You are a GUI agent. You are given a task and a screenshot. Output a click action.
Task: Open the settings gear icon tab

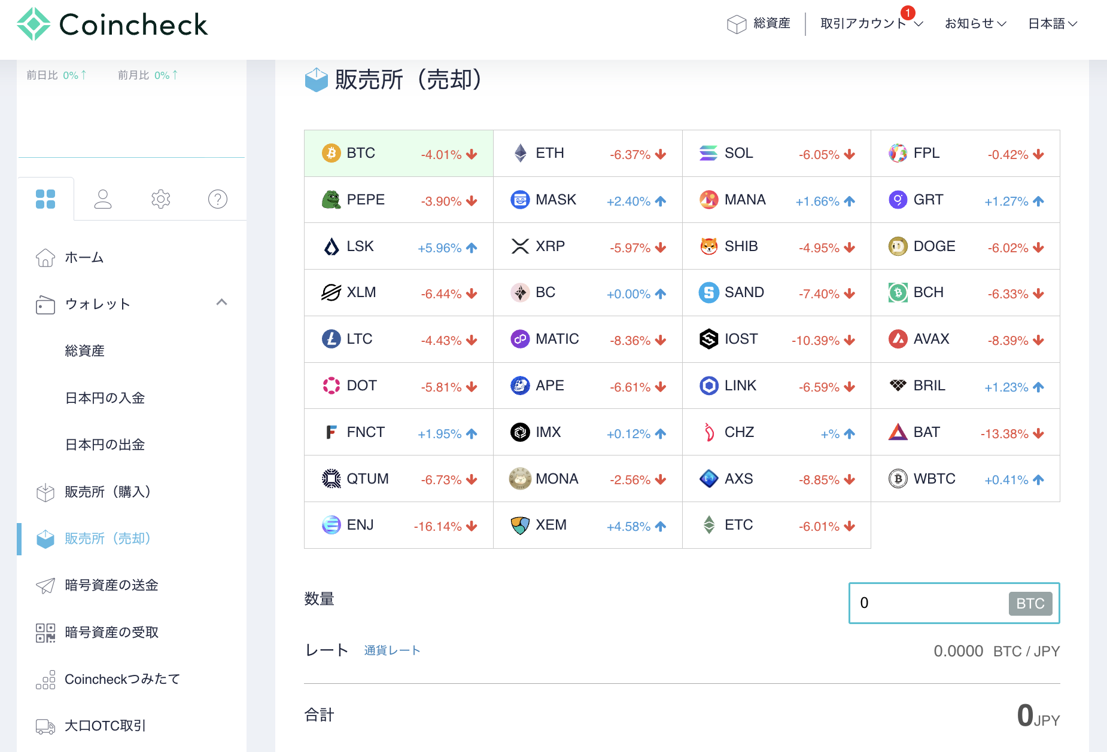click(160, 199)
